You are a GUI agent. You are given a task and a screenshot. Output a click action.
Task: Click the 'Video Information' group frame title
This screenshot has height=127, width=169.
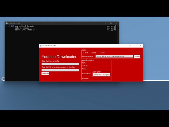88,60
